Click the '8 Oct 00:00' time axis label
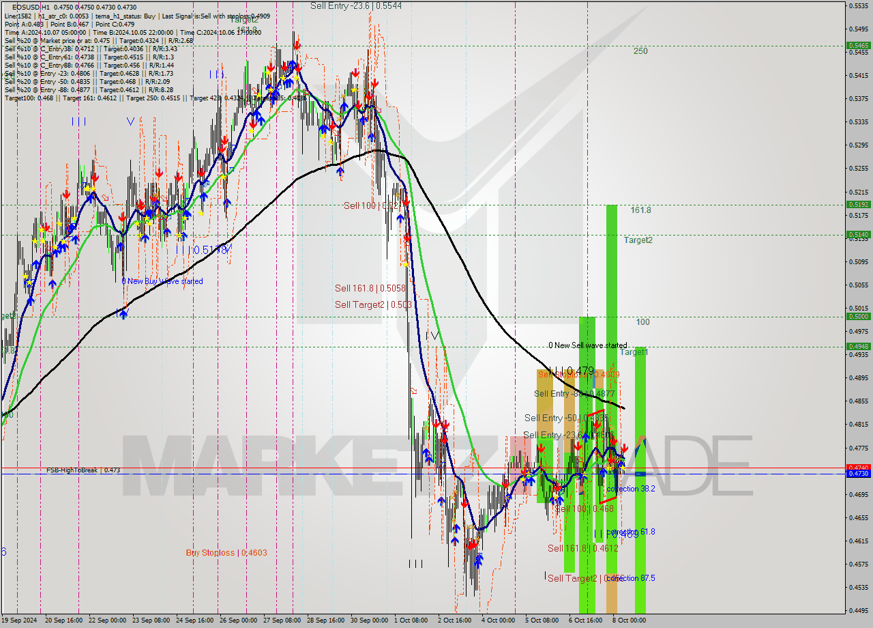Image resolution: width=873 pixels, height=628 pixels. point(629,620)
